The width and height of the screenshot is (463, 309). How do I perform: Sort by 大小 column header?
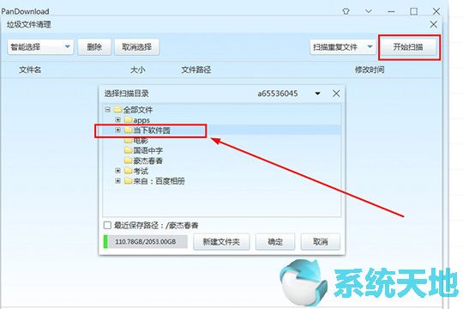coord(137,70)
